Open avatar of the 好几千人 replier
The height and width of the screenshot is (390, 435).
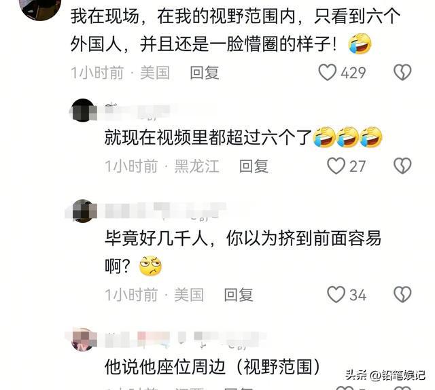click(x=83, y=211)
